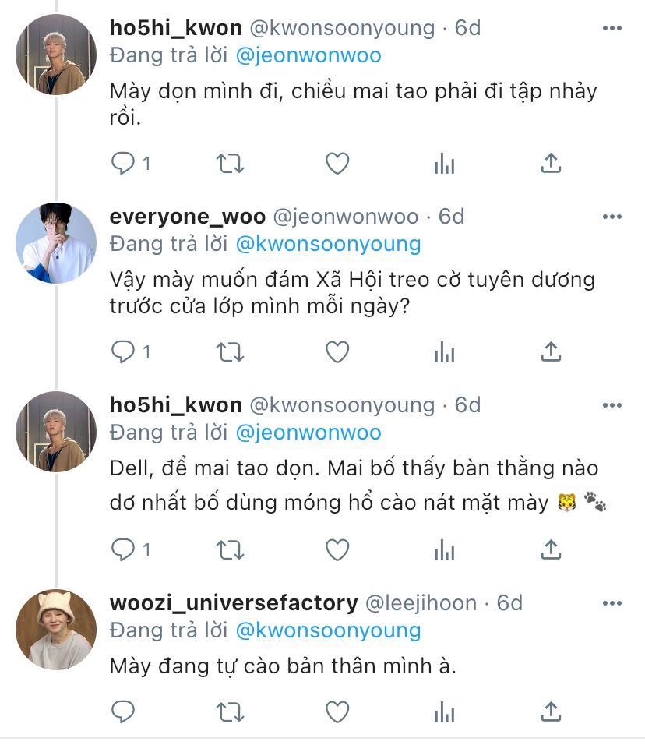Like the woozi_universefactory tweet

tap(337, 711)
